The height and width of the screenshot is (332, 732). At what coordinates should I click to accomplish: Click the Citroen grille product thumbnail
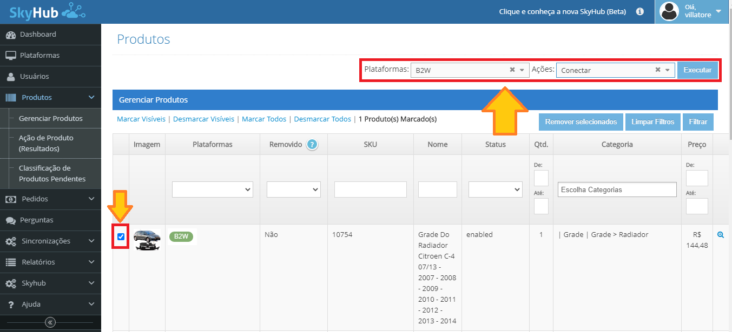pyautogui.click(x=147, y=240)
